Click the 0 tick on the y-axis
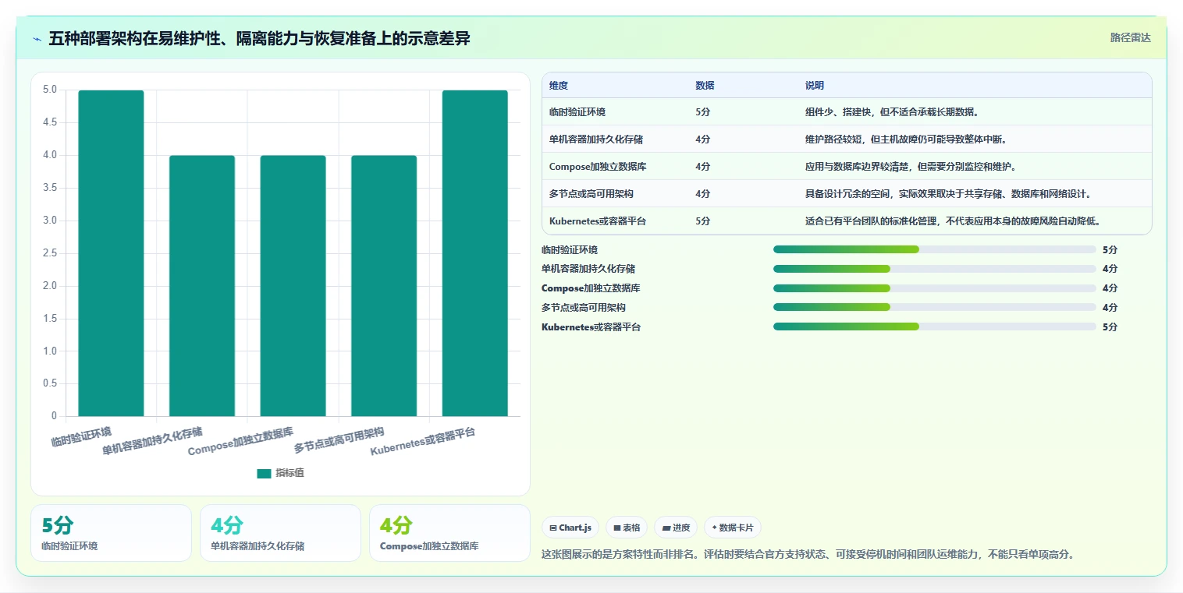The image size is (1183, 593). pyautogui.click(x=54, y=416)
